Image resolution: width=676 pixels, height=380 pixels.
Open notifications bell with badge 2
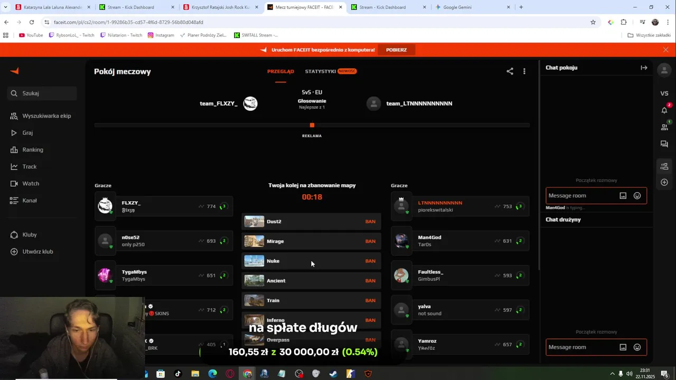click(664, 110)
